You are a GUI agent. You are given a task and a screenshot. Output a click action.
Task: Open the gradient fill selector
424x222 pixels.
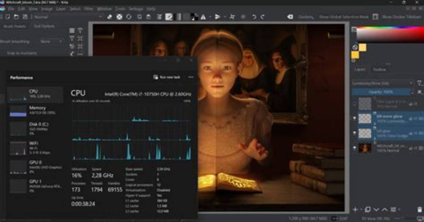coord(178,17)
